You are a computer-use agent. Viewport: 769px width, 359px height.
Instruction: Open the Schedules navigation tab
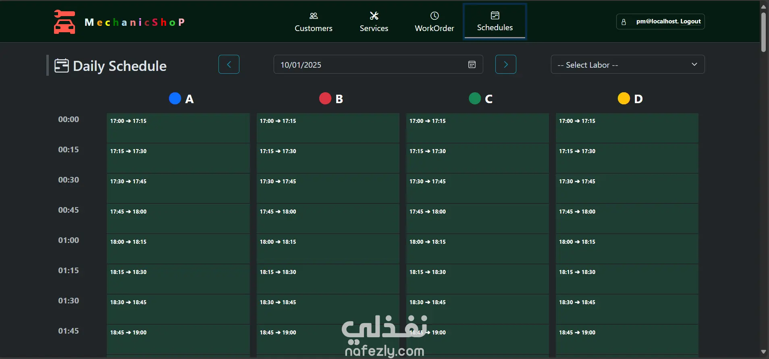[495, 21]
